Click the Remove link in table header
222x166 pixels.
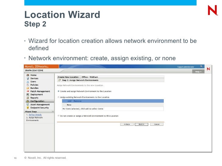(77, 101)
